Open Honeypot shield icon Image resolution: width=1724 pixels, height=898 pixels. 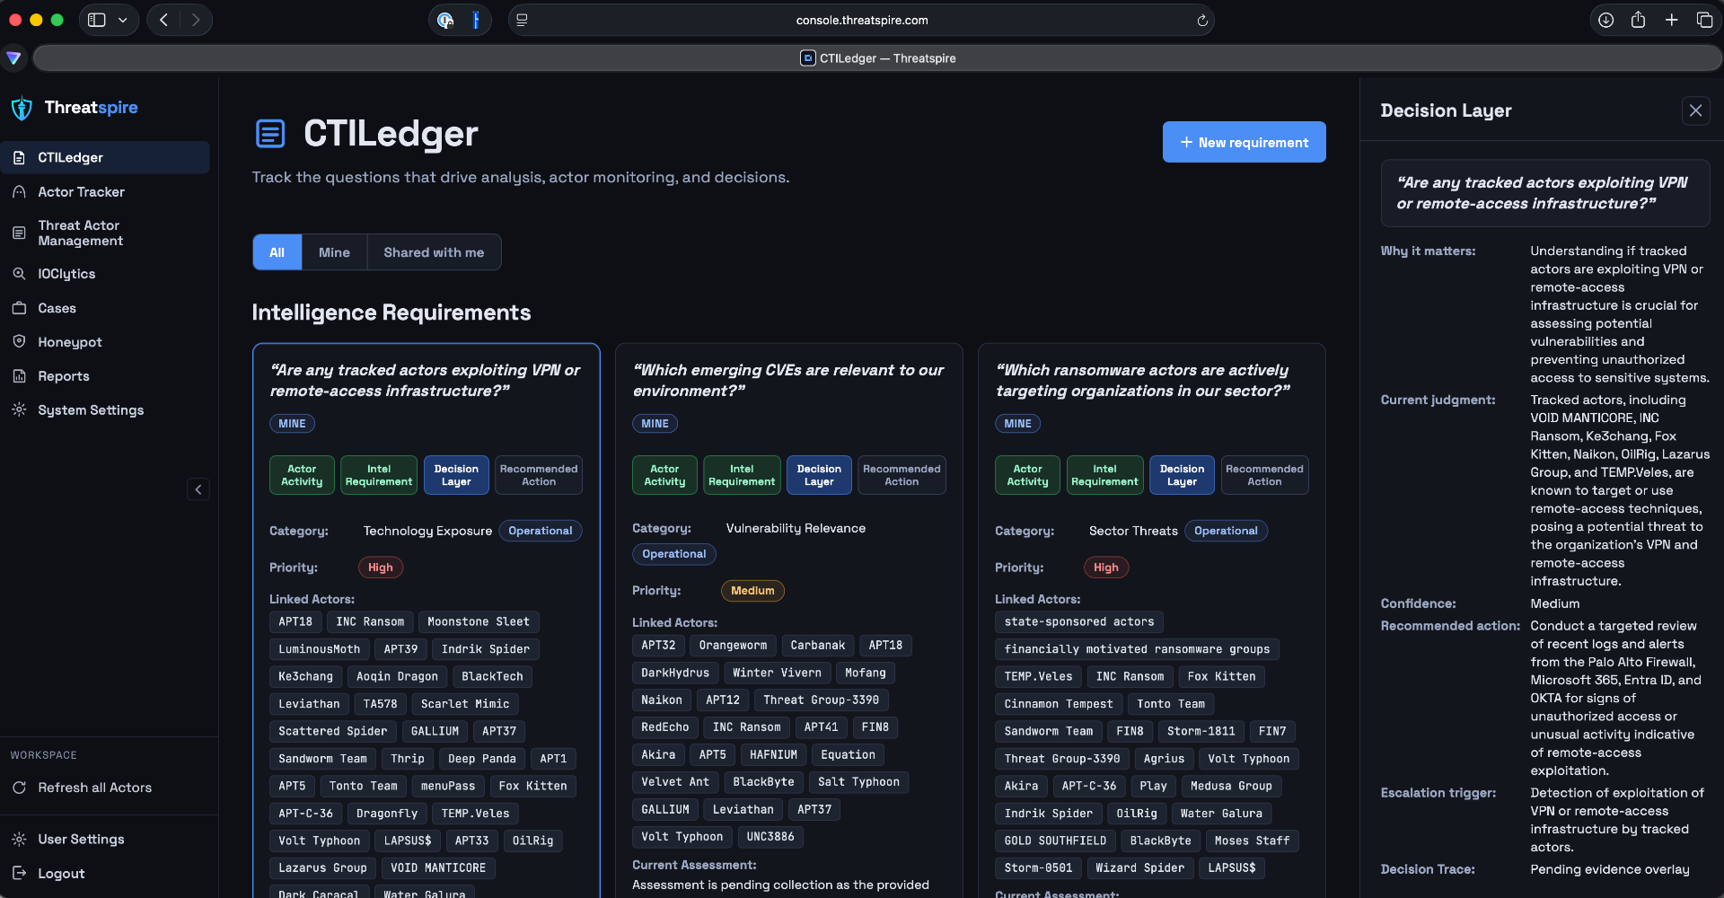[19, 342]
